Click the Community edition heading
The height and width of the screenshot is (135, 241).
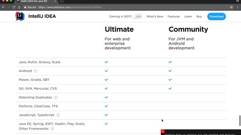(x=188, y=29)
